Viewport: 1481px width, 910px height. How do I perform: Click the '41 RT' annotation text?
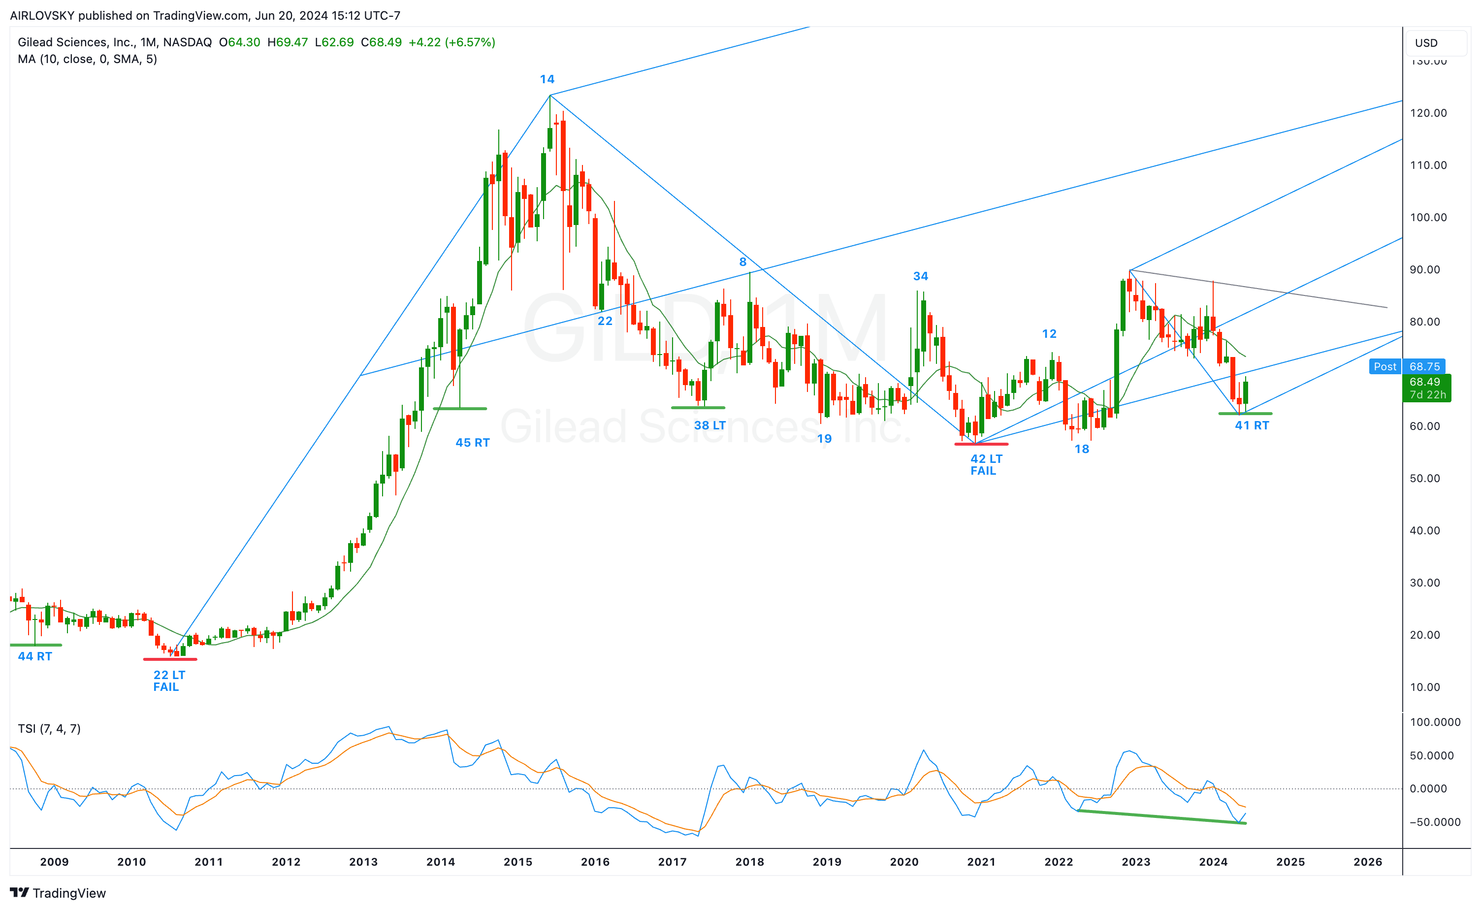coord(1252,425)
